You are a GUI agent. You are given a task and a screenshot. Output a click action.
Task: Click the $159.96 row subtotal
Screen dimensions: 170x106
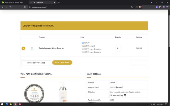point(139,48)
